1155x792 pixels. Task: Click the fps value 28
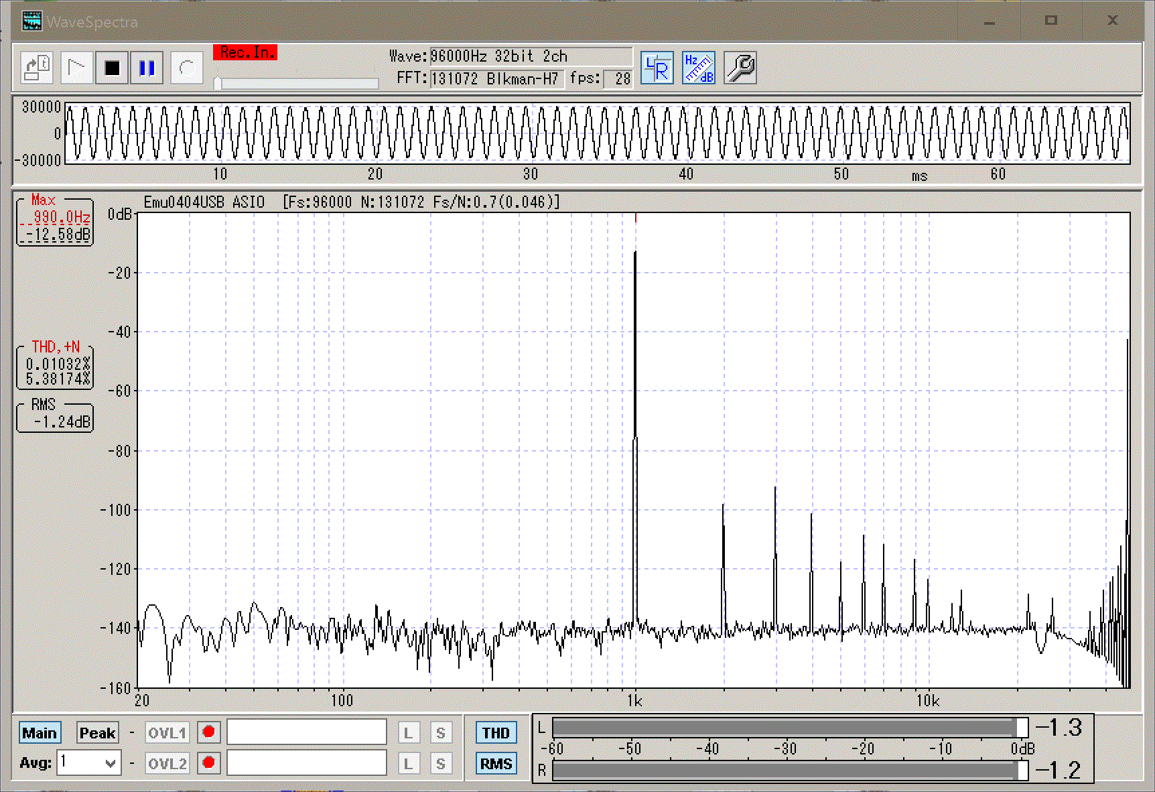pyautogui.click(x=618, y=78)
